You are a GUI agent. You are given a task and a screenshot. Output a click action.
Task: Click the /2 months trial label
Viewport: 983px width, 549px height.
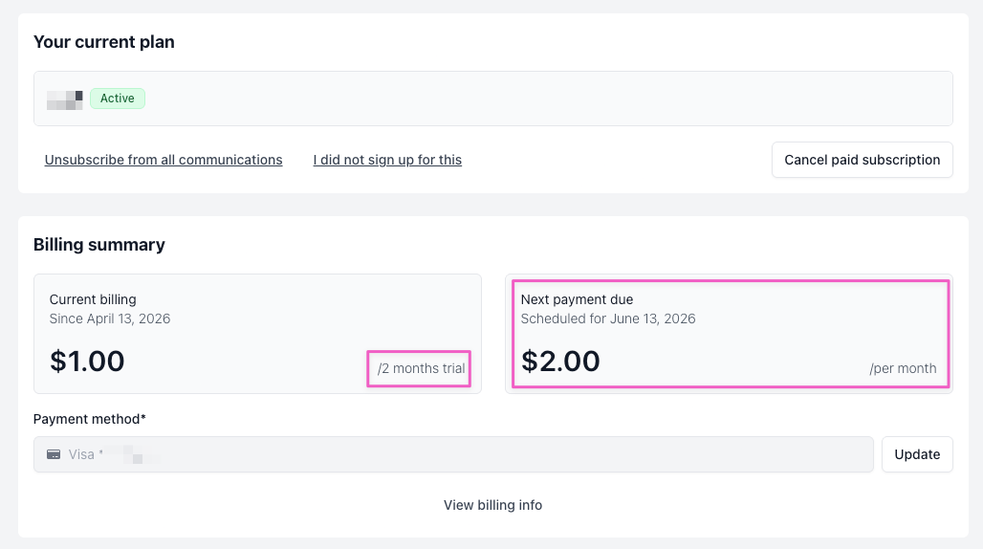pos(421,368)
